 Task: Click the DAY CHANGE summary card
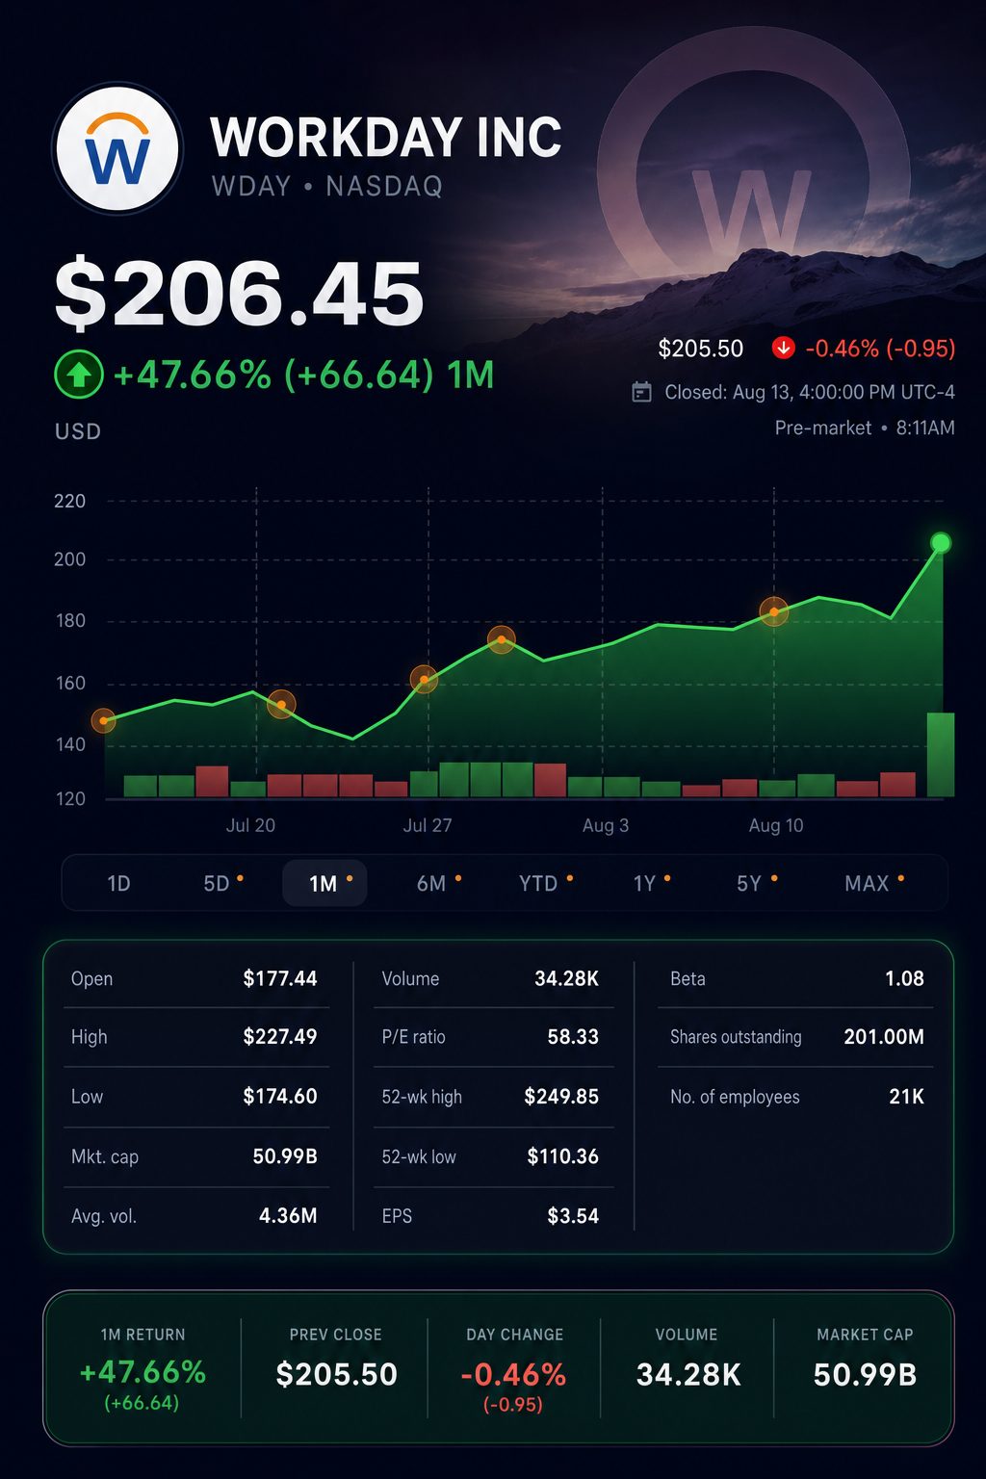point(514,1368)
